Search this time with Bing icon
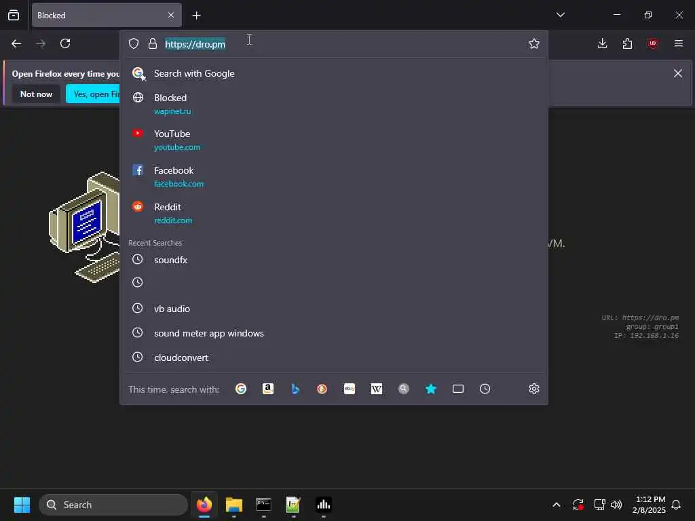The image size is (695, 521). coord(295,389)
